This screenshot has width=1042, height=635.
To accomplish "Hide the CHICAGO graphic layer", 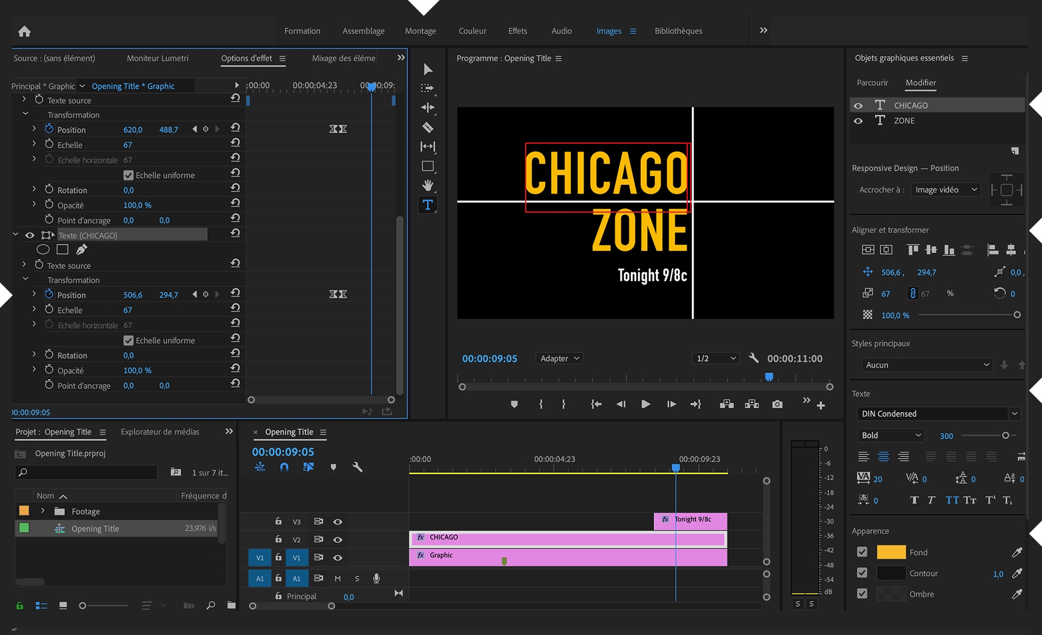I will tap(858, 105).
